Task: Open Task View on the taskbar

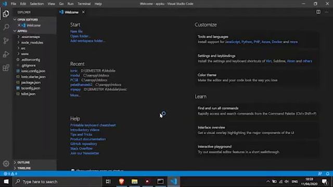Action: tap(108, 181)
